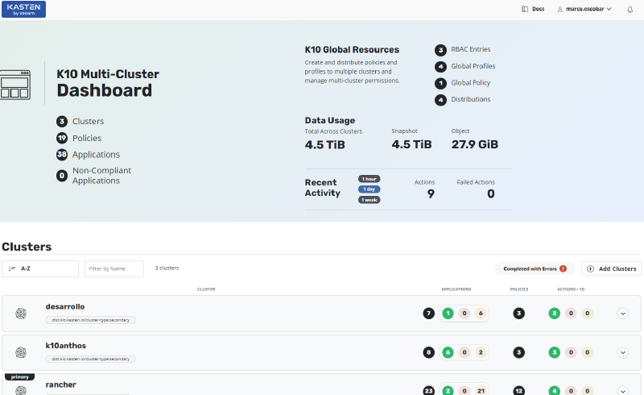Viewport: 644px width, 395px height.
Task: Click desarrollo compliant applications badge 1
Action: pyautogui.click(x=448, y=314)
